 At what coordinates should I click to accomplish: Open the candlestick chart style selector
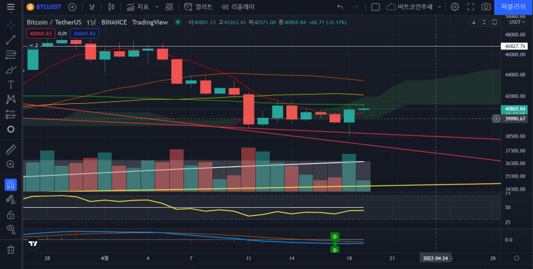click(x=111, y=7)
